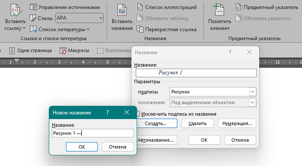Click the Обновить таблицу page icon
The width and height of the screenshot is (302, 166).
click(x=140, y=18)
